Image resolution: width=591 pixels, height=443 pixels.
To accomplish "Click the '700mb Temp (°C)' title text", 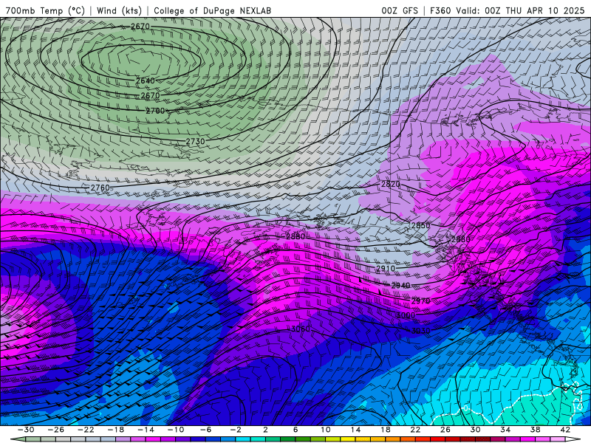I will (x=45, y=10).
